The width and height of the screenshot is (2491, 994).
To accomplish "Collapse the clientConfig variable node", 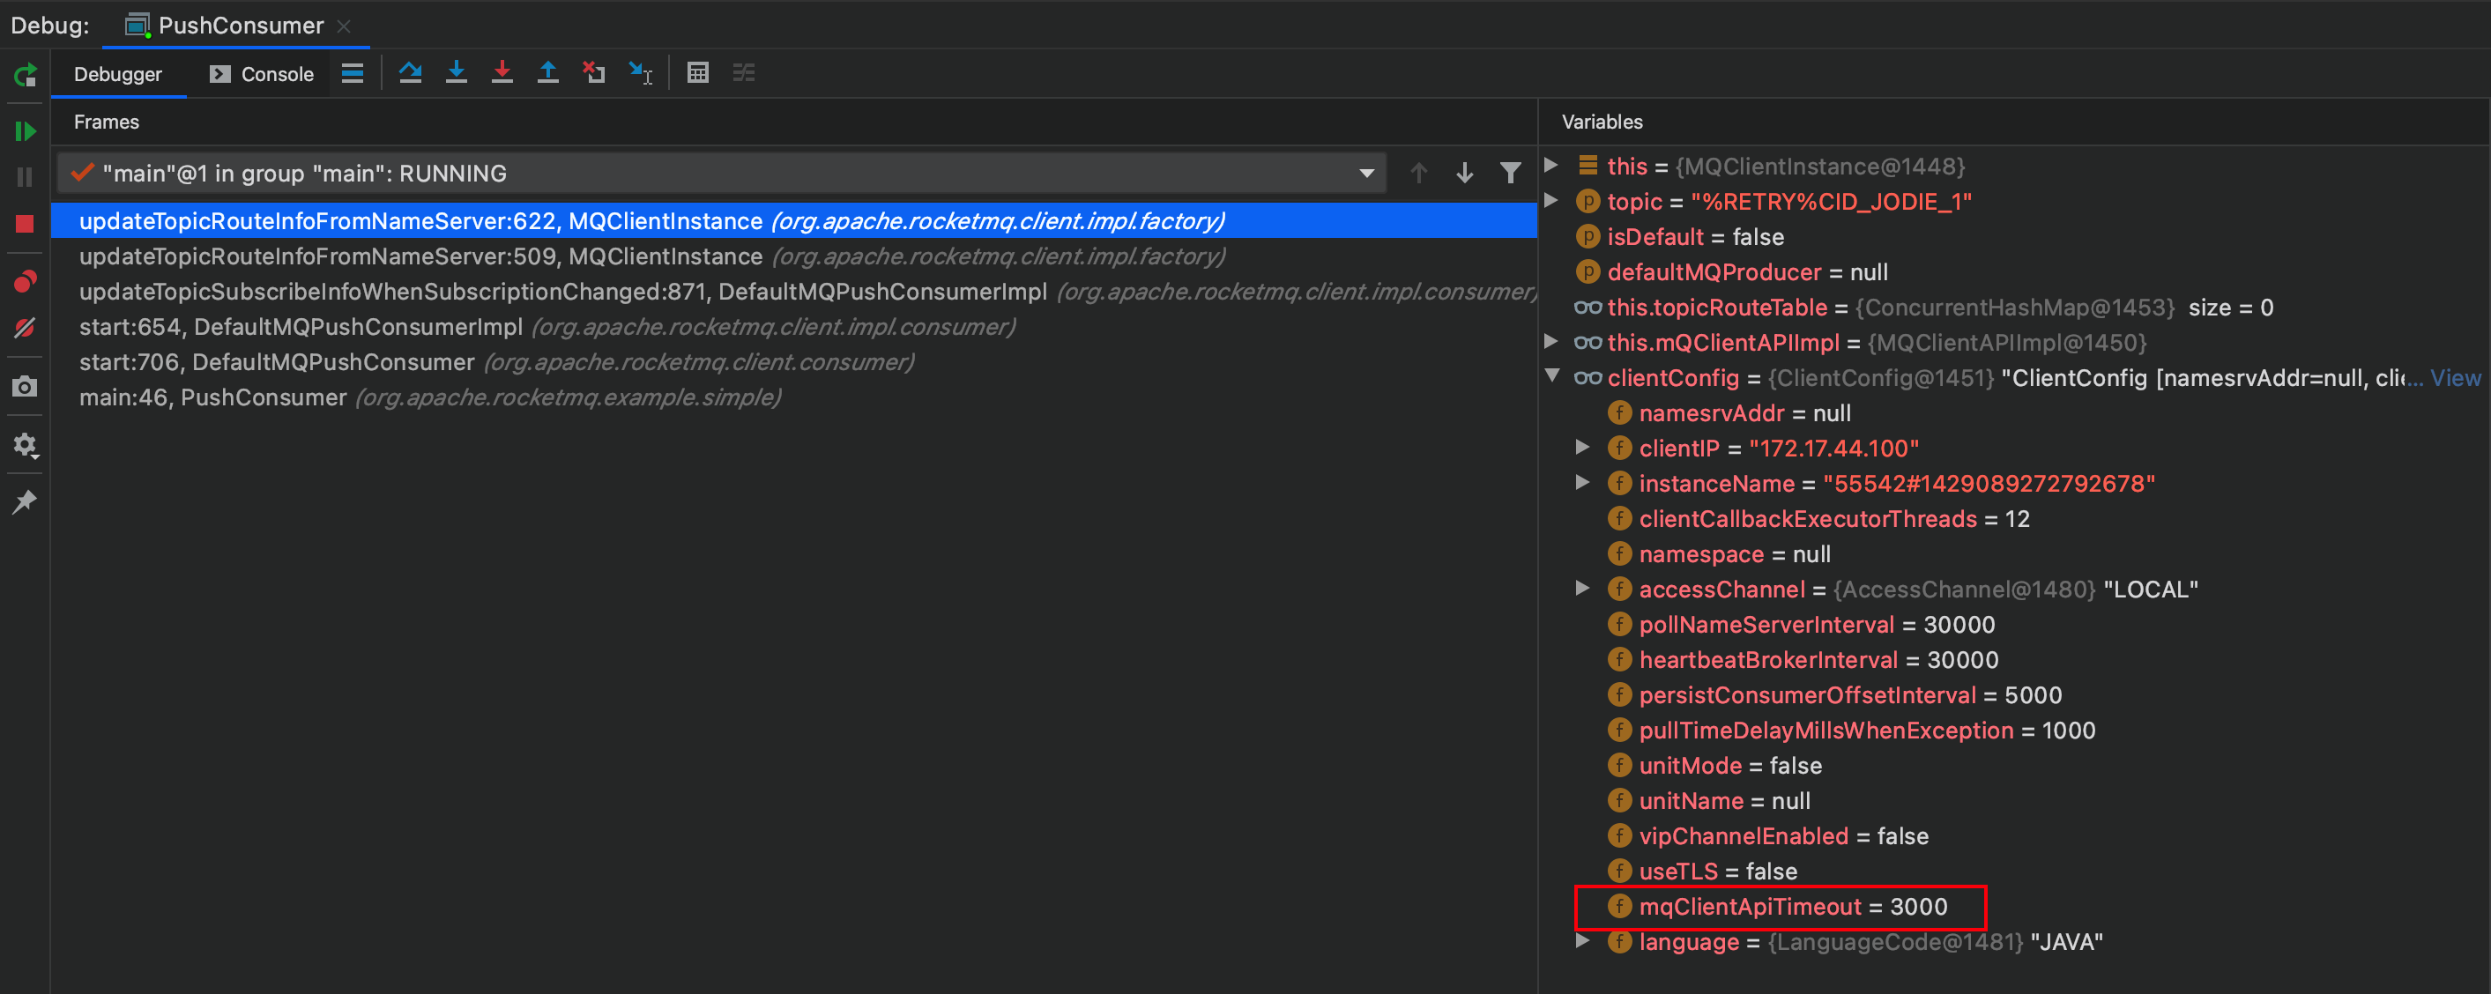I will (1552, 377).
